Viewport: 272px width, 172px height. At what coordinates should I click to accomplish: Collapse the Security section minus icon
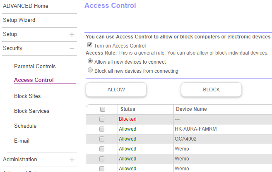coord(72,48)
